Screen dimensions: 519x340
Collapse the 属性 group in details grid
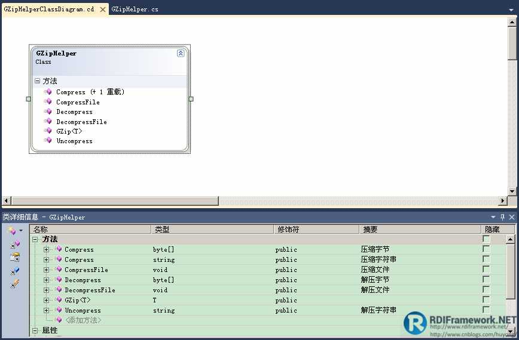(35, 330)
